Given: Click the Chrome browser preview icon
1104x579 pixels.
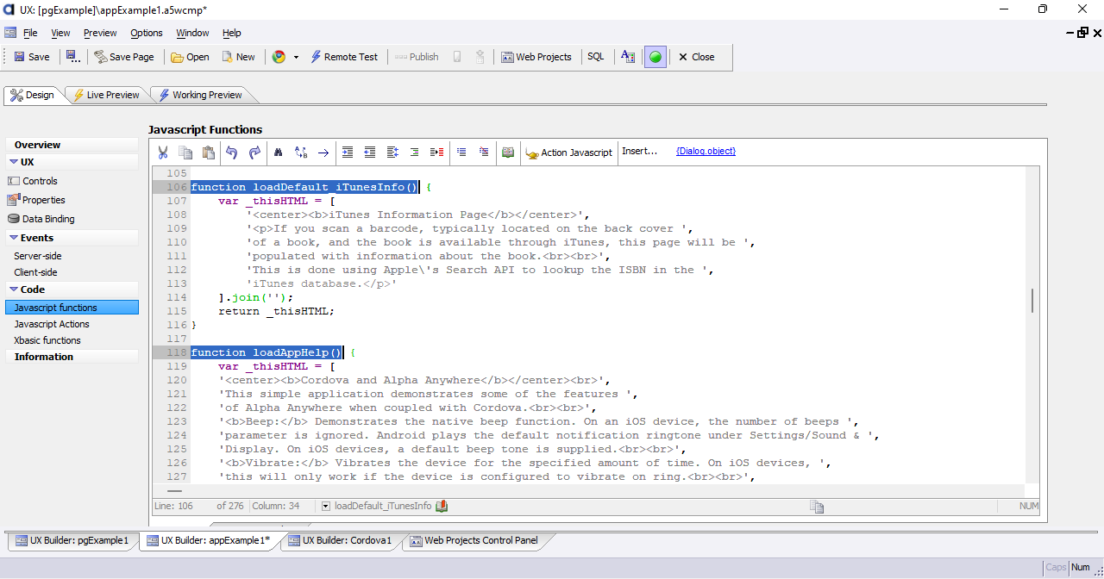Looking at the screenshot, I should [279, 57].
